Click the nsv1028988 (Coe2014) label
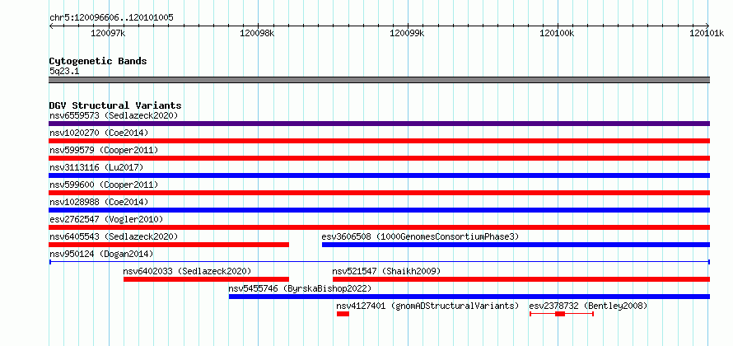Screen dimensions: 733x346 (x=99, y=202)
